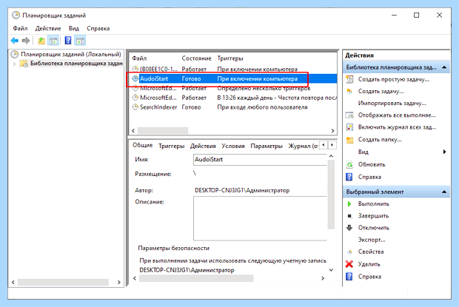Switch to the Триггеры tab
Screen dimensions: 459x307
[x=172, y=146]
